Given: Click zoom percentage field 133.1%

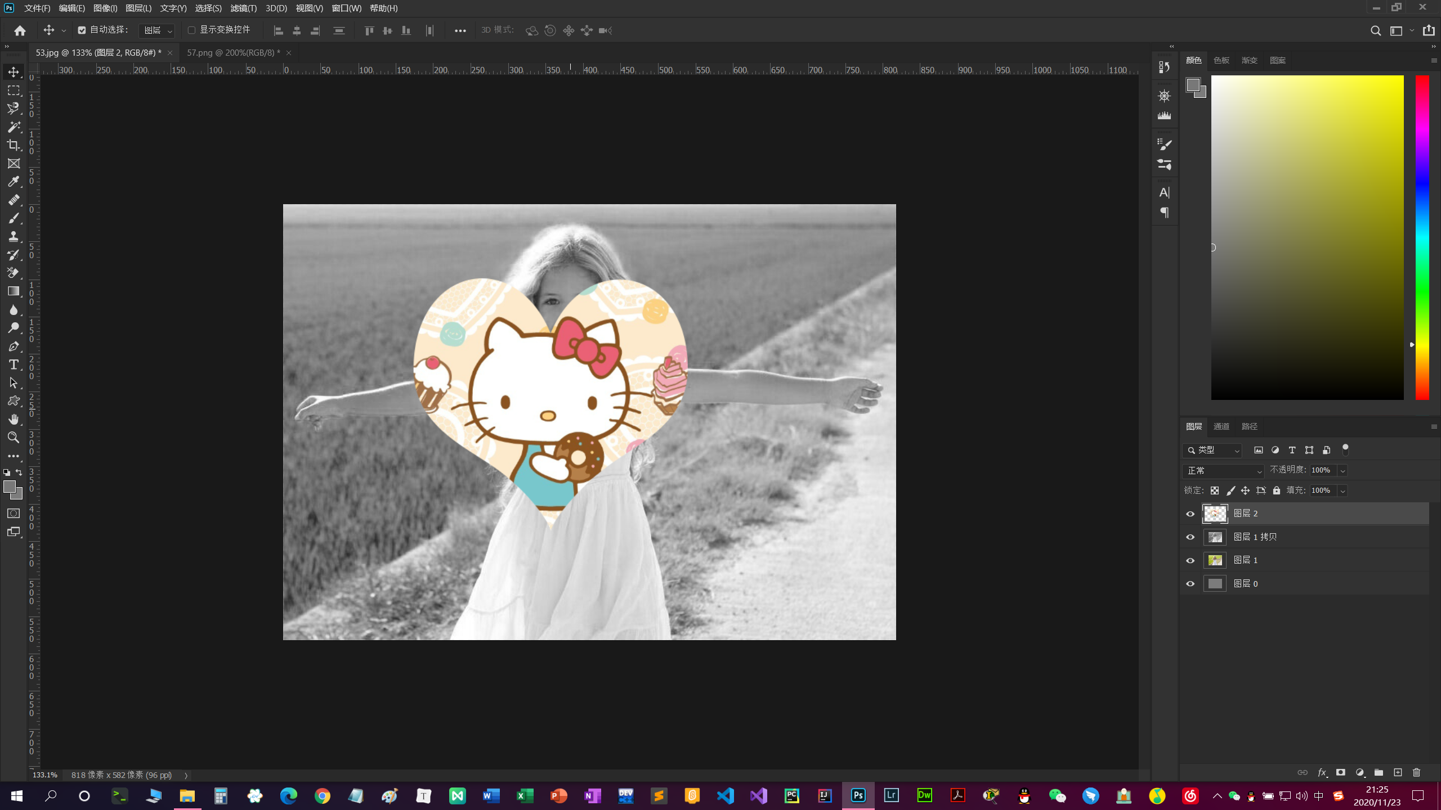Looking at the screenshot, I should 45,775.
